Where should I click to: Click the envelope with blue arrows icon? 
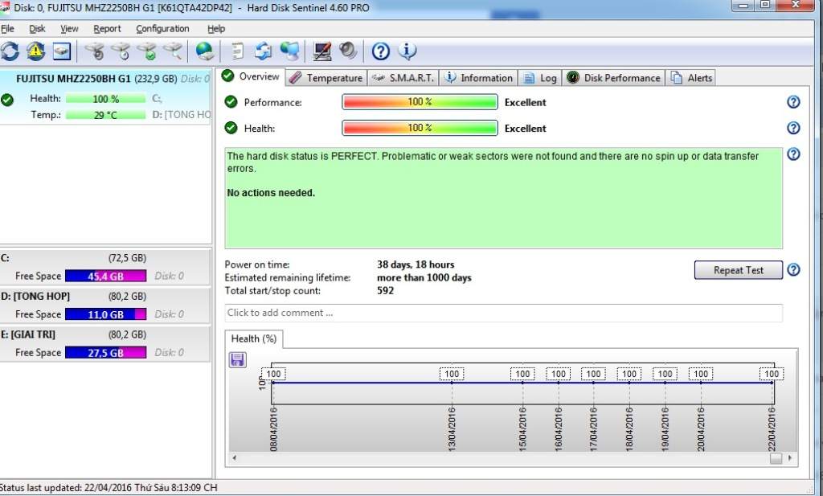(x=264, y=51)
